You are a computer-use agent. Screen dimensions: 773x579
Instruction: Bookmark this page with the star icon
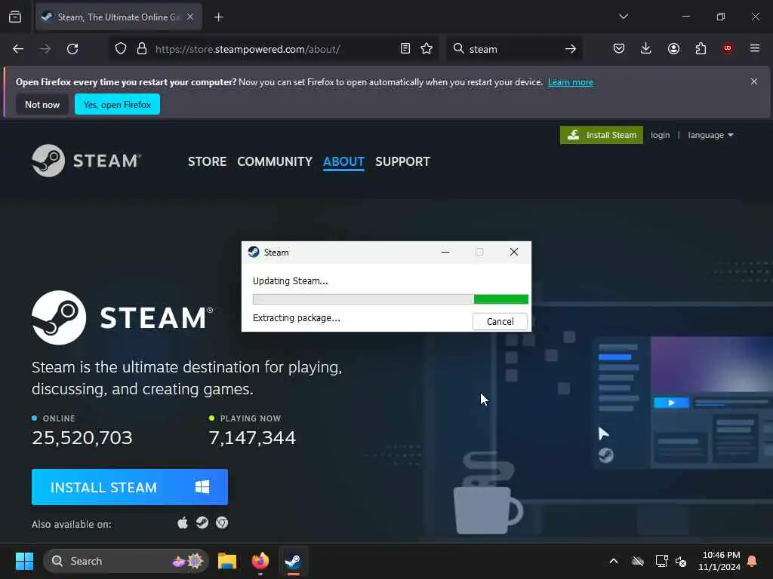[x=427, y=48]
